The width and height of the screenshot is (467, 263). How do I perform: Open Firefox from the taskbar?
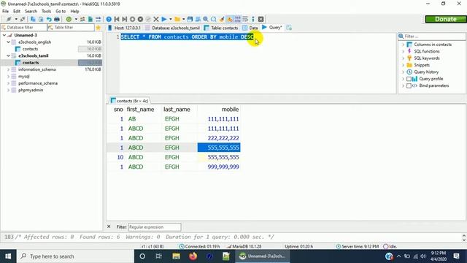pyautogui.click(x=193, y=256)
